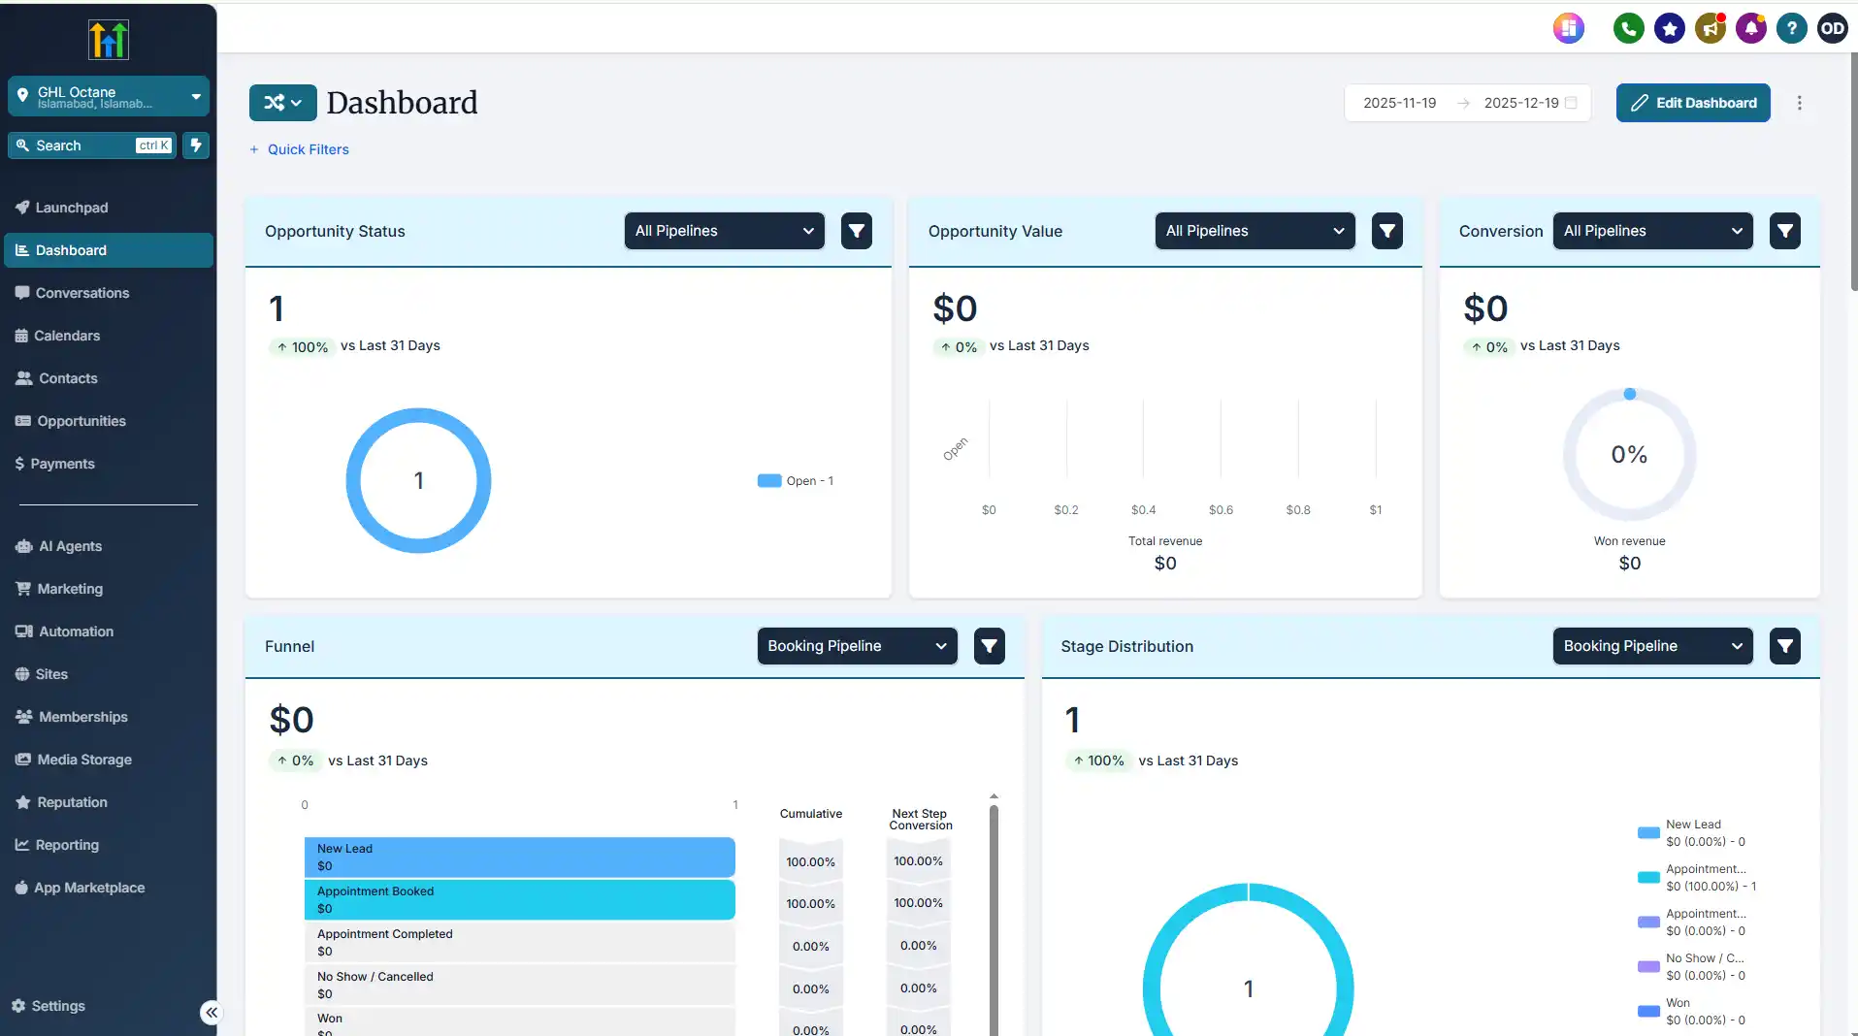Click the OD profile avatar
This screenshot has height=1036, width=1858.
(1833, 28)
